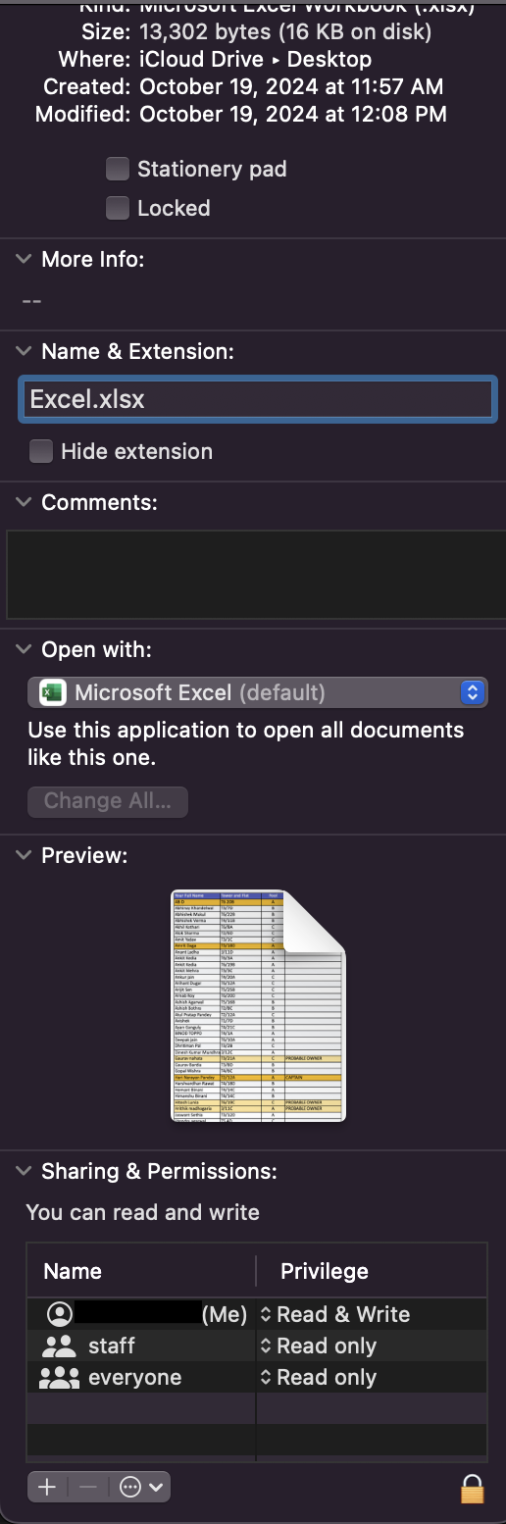This screenshot has width=506, height=1524.
Task: Change the Me user privilege Read & Write
Action: [x=333, y=1314]
